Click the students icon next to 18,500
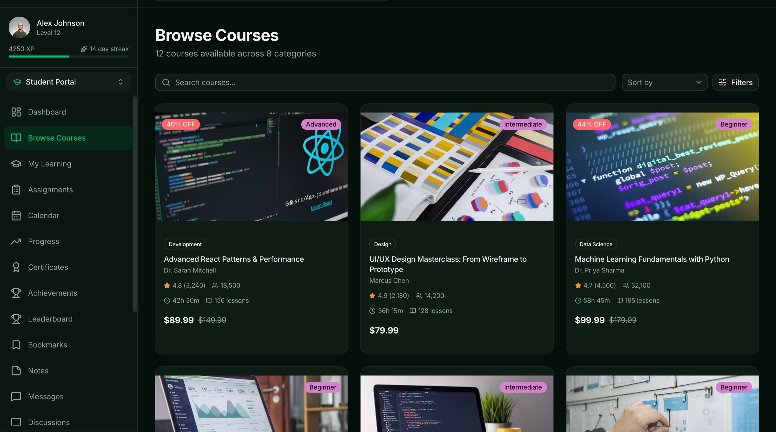The height and width of the screenshot is (432, 776). click(x=215, y=286)
